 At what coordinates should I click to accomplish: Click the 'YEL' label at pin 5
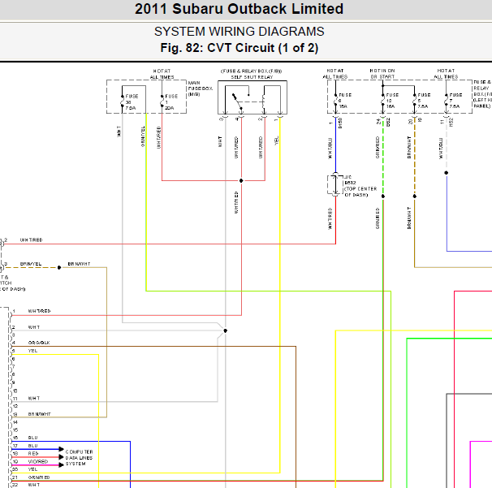[32, 351]
